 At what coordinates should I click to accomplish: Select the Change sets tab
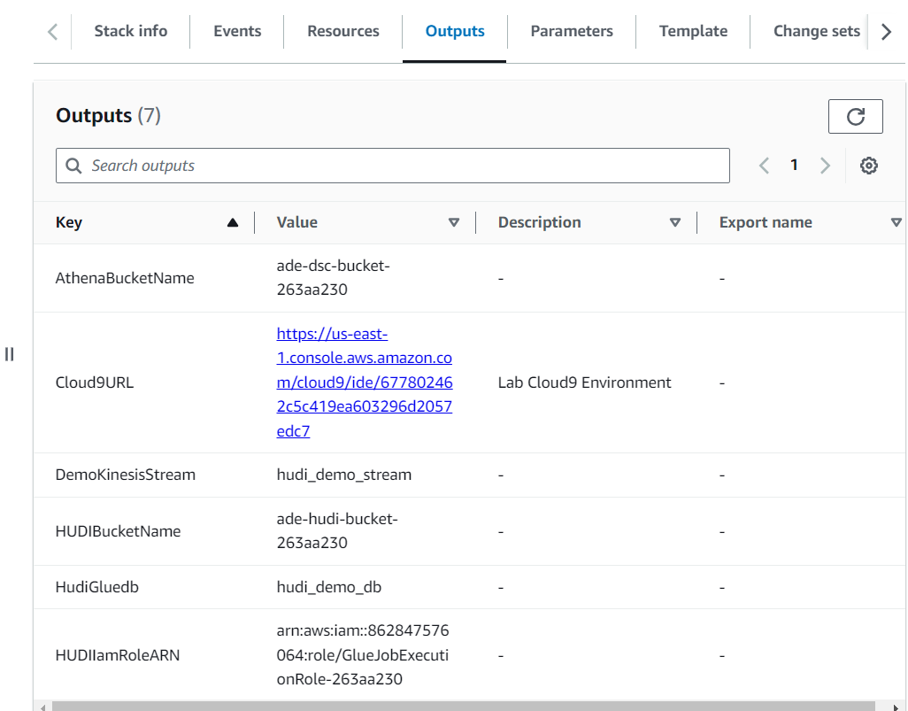coord(815,31)
